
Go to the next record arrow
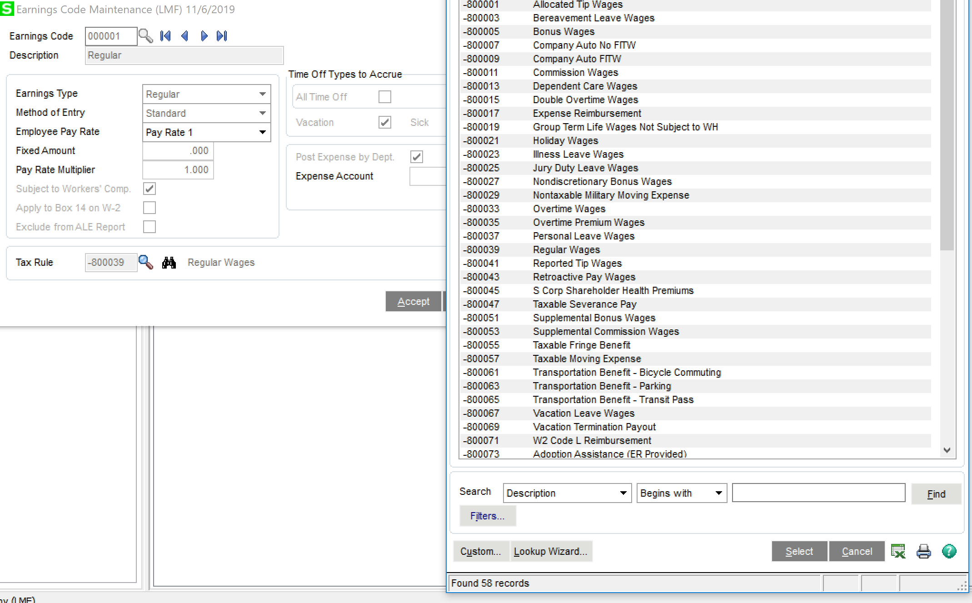click(x=204, y=36)
